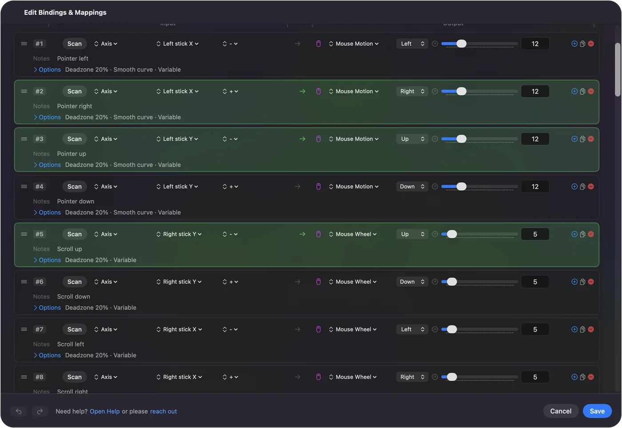622x428 pixels.
Task: Click the reach out link
Action: (x=163, y=412)
